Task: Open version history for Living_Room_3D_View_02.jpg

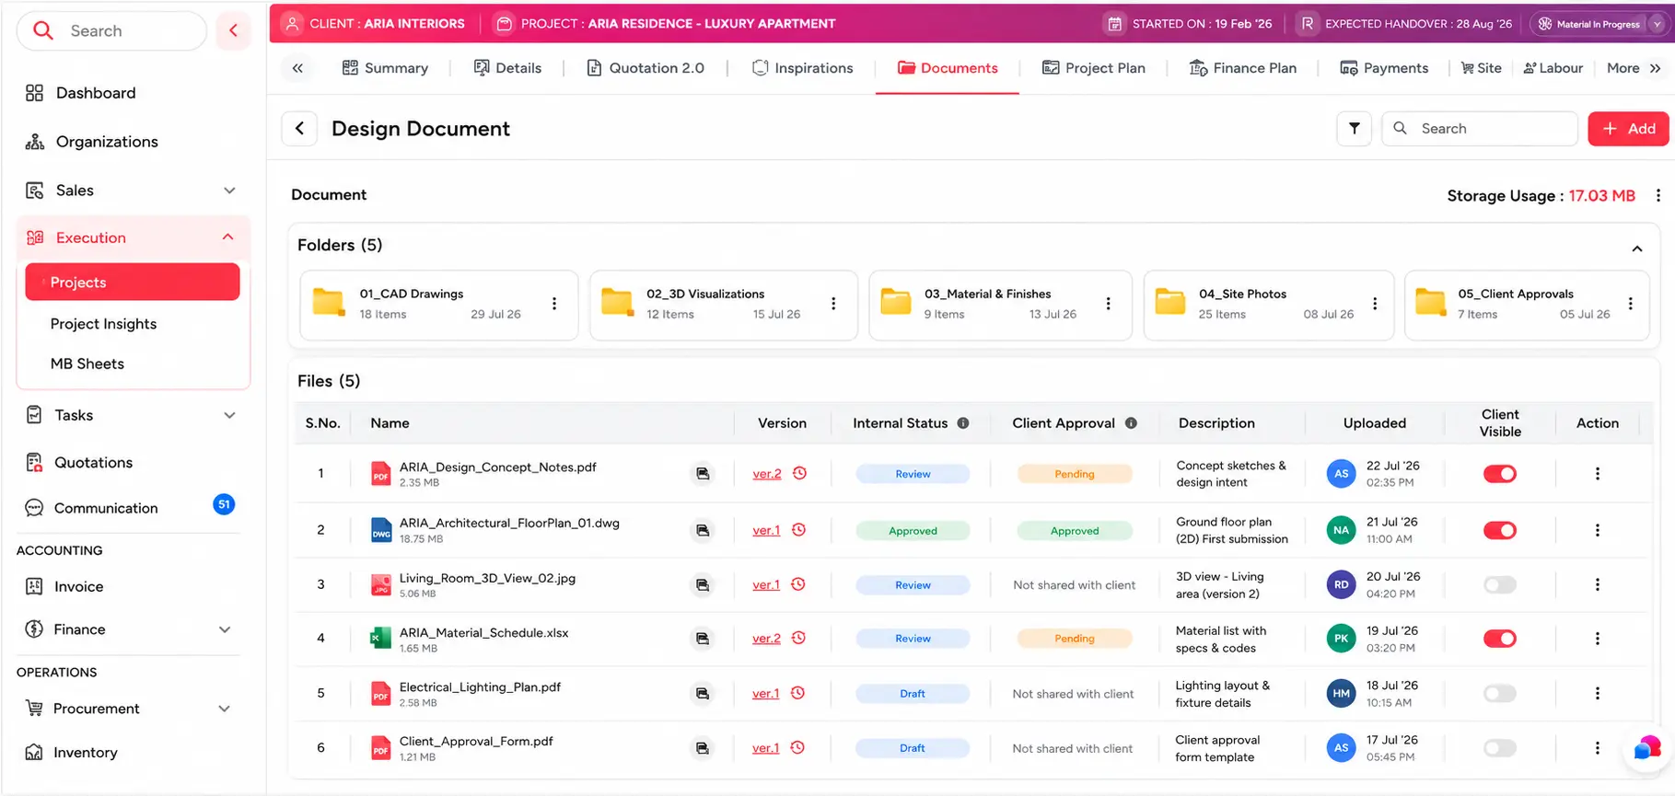Action: [798, 584]
